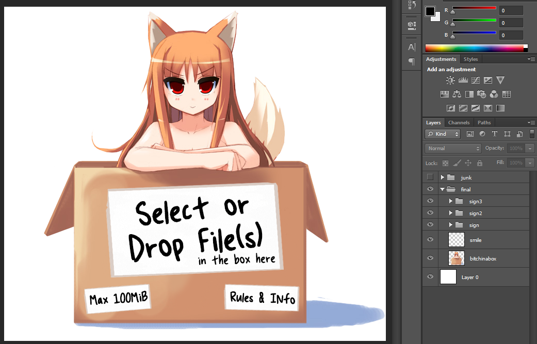Filter layers by shape layers

[x=507, y=134]
